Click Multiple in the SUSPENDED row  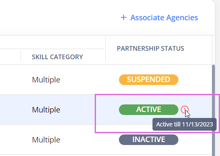click(x=46, y=80)
